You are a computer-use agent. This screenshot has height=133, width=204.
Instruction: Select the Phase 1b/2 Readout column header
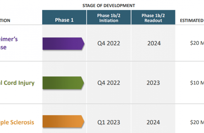[153, 18]
